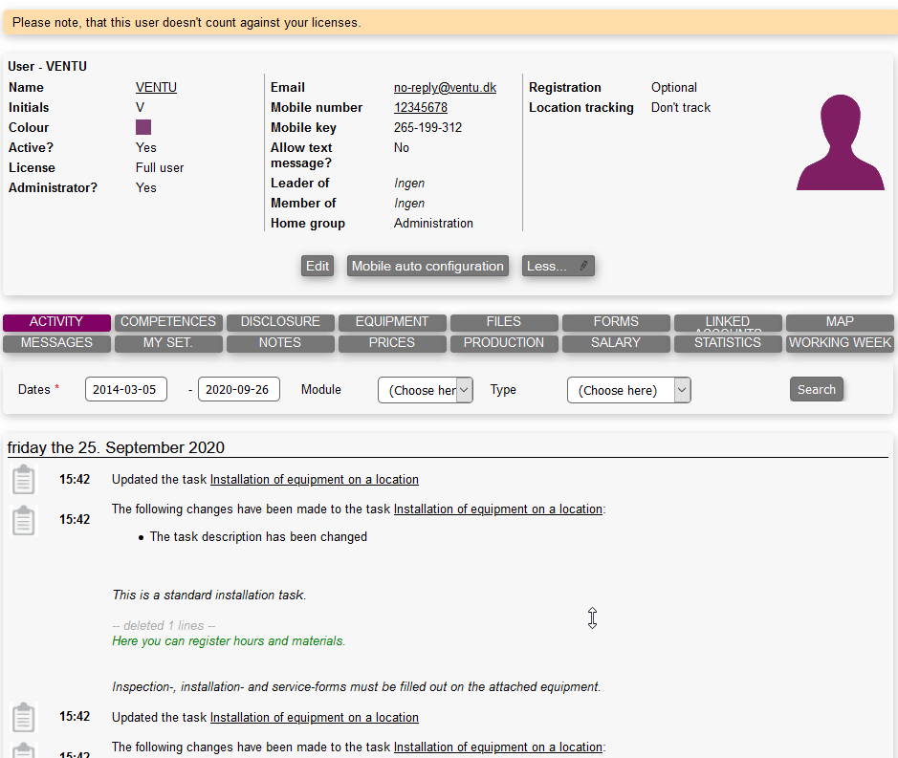Click the clipboard icon beside first 15:42 entry
The height and width of the screenshot is (758, 898).
point(23,480)
